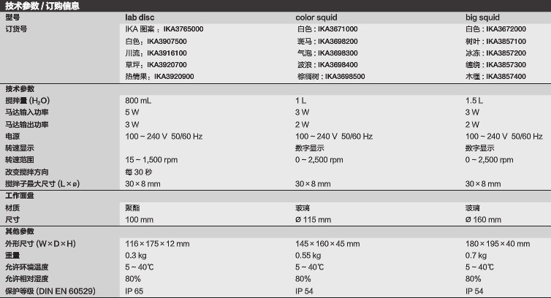Click the '搅拌量 (H2O)' row label
This screenshot has height=298, width=551.
[28, 101]
